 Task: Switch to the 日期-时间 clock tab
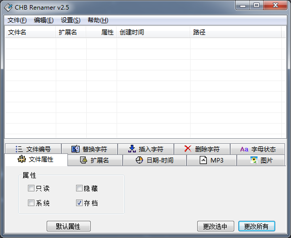[x=139, y=160]
